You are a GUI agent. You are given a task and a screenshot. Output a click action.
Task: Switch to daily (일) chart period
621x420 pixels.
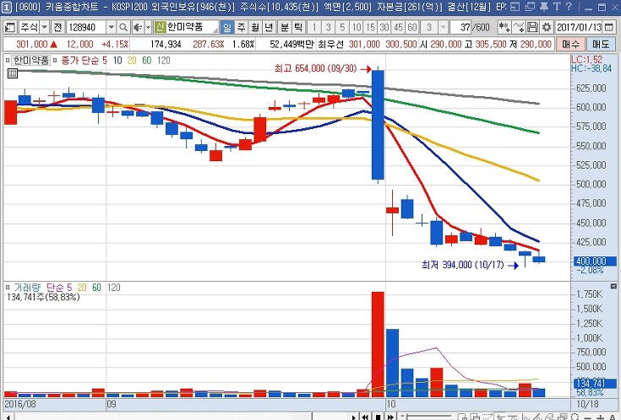pyautogui.click(x=227, y=27)
